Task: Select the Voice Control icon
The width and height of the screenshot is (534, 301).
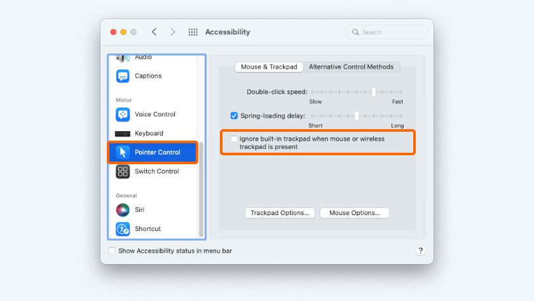Action: [x=123, y=115]
